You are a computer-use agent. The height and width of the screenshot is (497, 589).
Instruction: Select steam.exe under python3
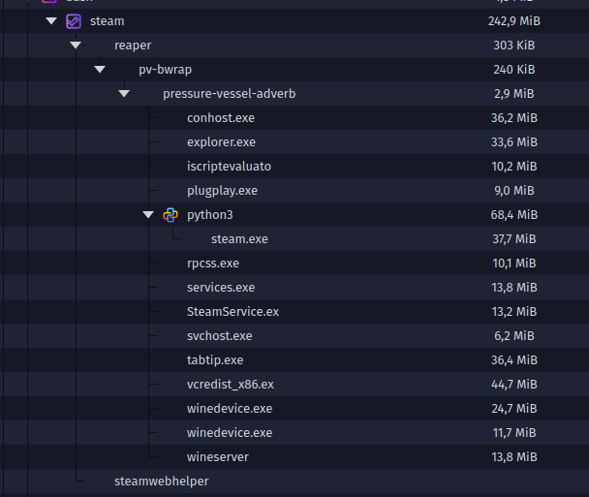pyautogui.click(x=294, y=239)
